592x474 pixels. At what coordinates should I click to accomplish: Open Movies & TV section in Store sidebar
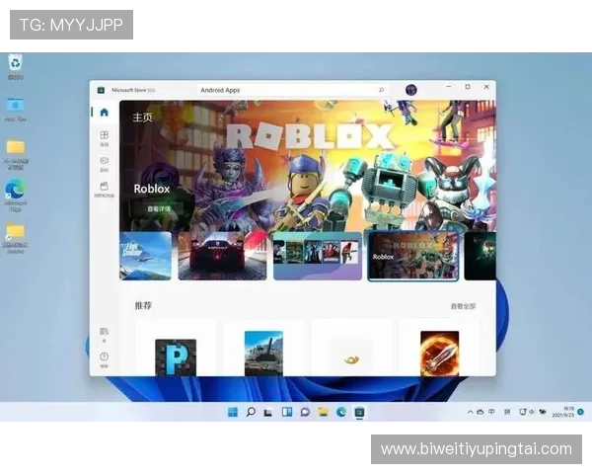tap(105, 190)
